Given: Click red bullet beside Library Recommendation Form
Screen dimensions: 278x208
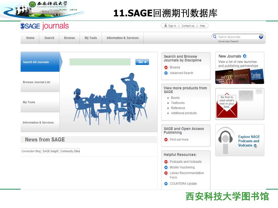Looking at the screenshot, I should [x=166, y=173].
